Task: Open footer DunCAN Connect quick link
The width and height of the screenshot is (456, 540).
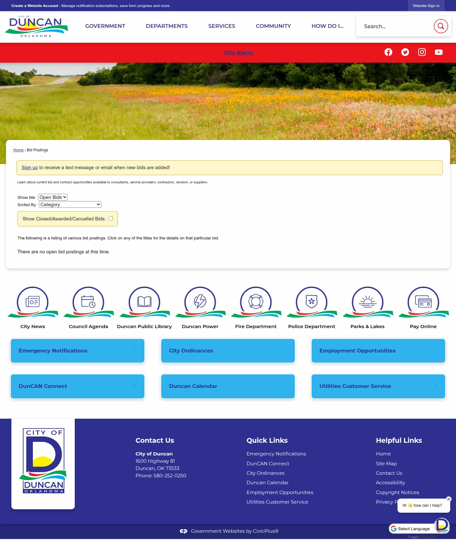Action: pos(268,464)
